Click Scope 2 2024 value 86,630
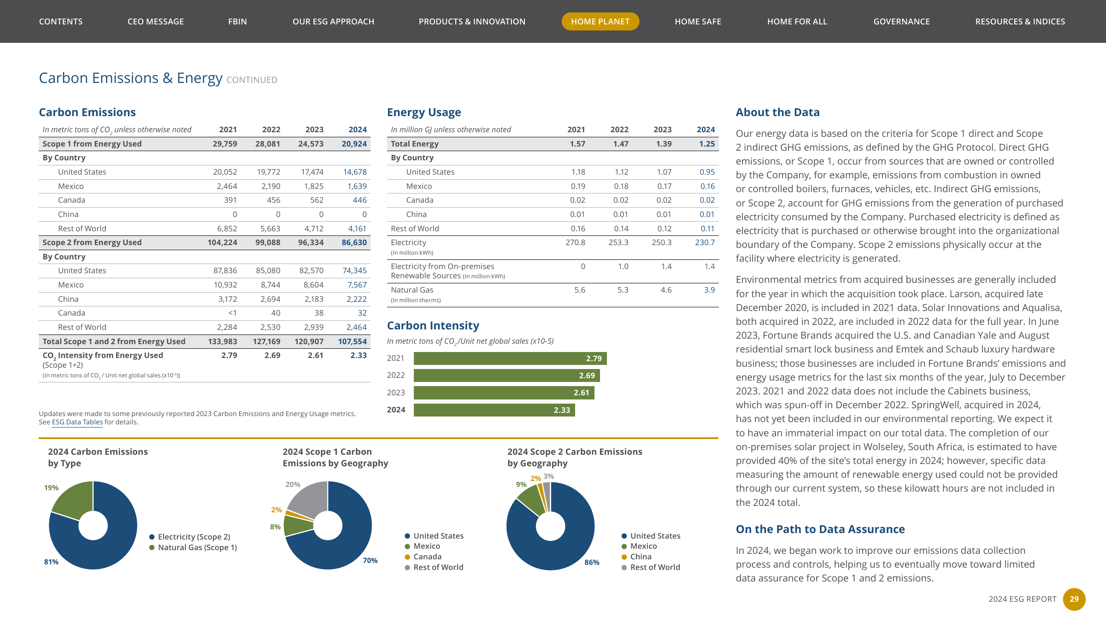The height and width of the screenshot is (622, 1106). [354, 242]
